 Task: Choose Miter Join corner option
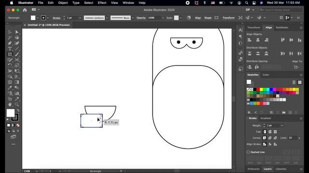(x=265, y=138)
